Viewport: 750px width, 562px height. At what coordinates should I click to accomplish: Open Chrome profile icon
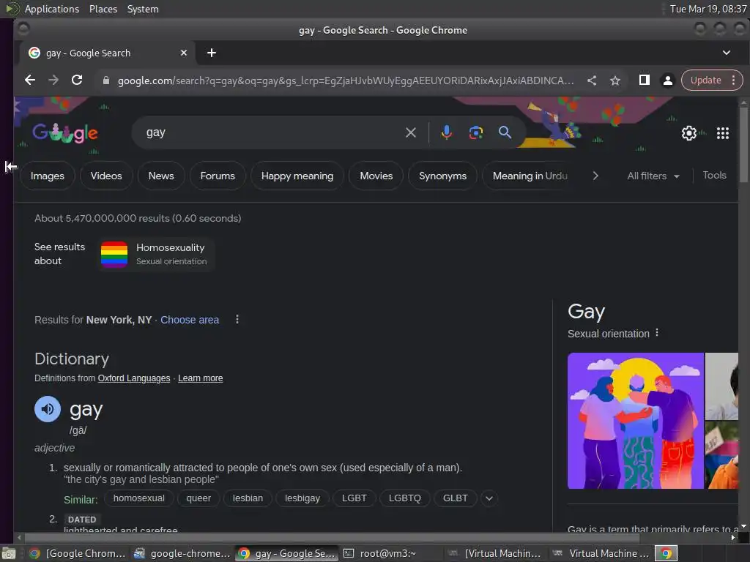[x=668, y=80]
